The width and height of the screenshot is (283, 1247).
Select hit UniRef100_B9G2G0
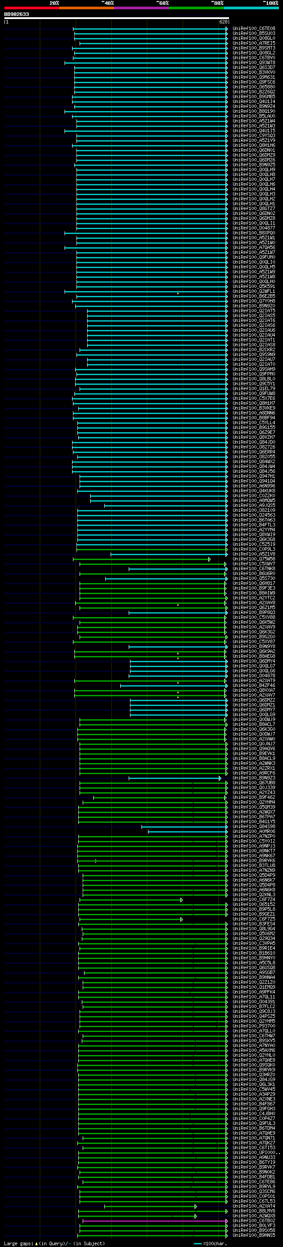254,637
